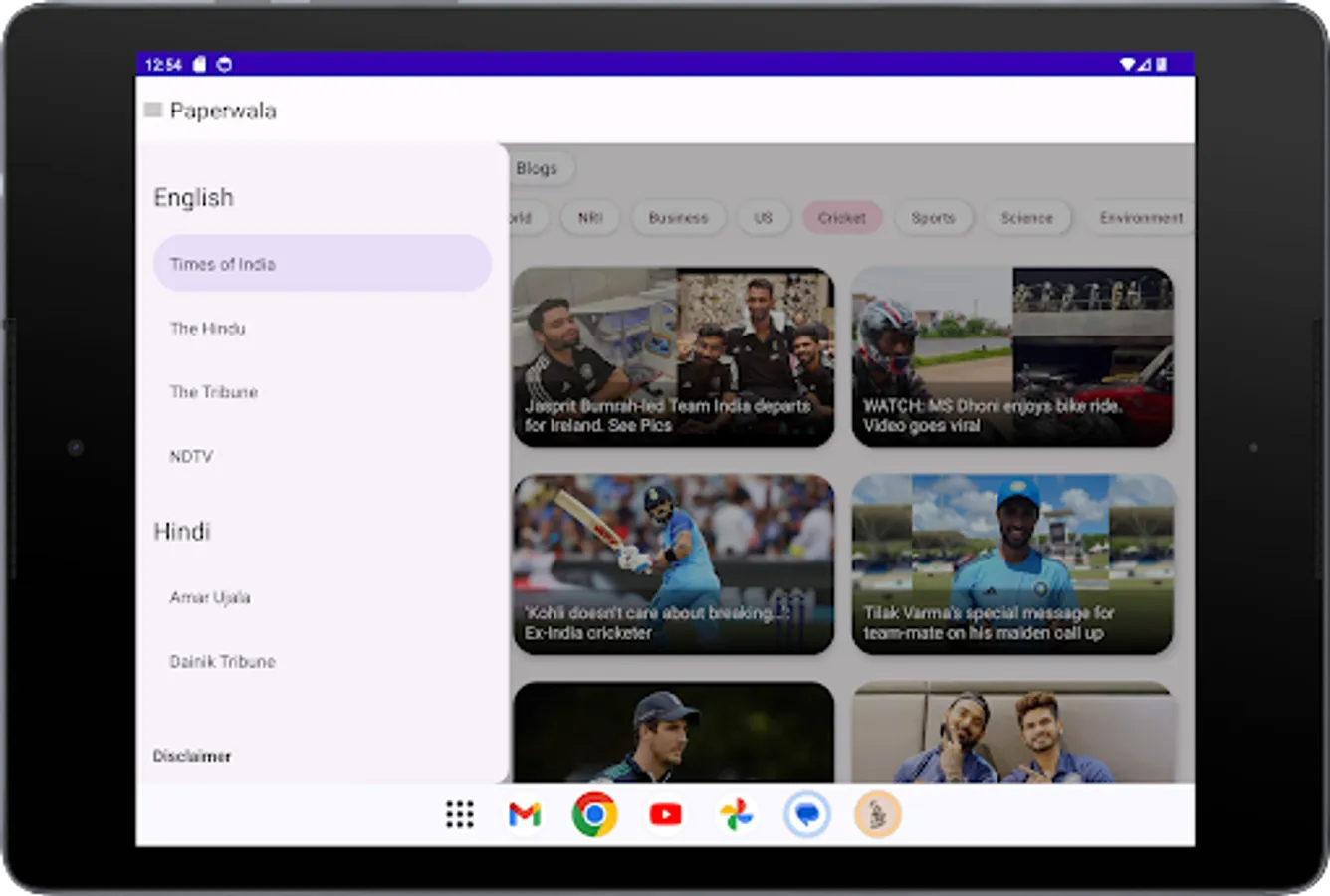Image resolution: width=1330 pixels, height=896 pixels.
Task: Show Environment news category
Action: tap(1141, 217)
